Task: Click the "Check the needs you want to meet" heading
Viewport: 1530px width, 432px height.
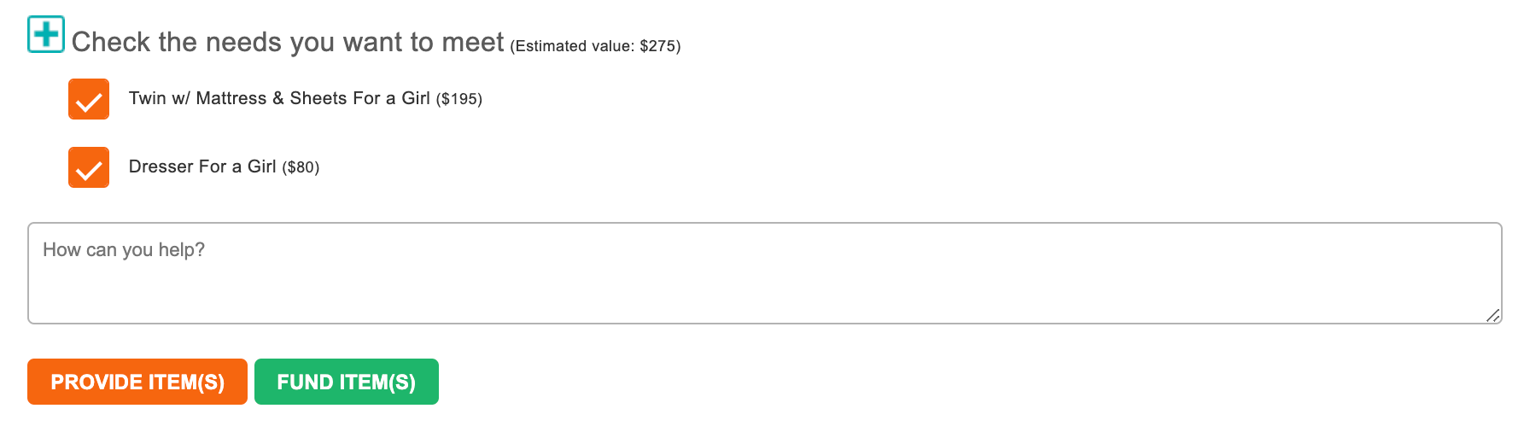Action: pyautogui.click(x=288, y=42)
